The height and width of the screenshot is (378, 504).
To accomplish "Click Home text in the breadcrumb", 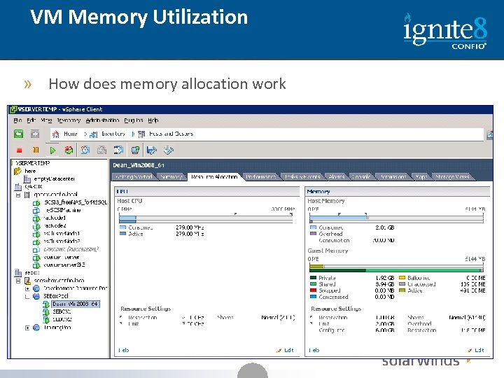I will click(x=71, y=134).
